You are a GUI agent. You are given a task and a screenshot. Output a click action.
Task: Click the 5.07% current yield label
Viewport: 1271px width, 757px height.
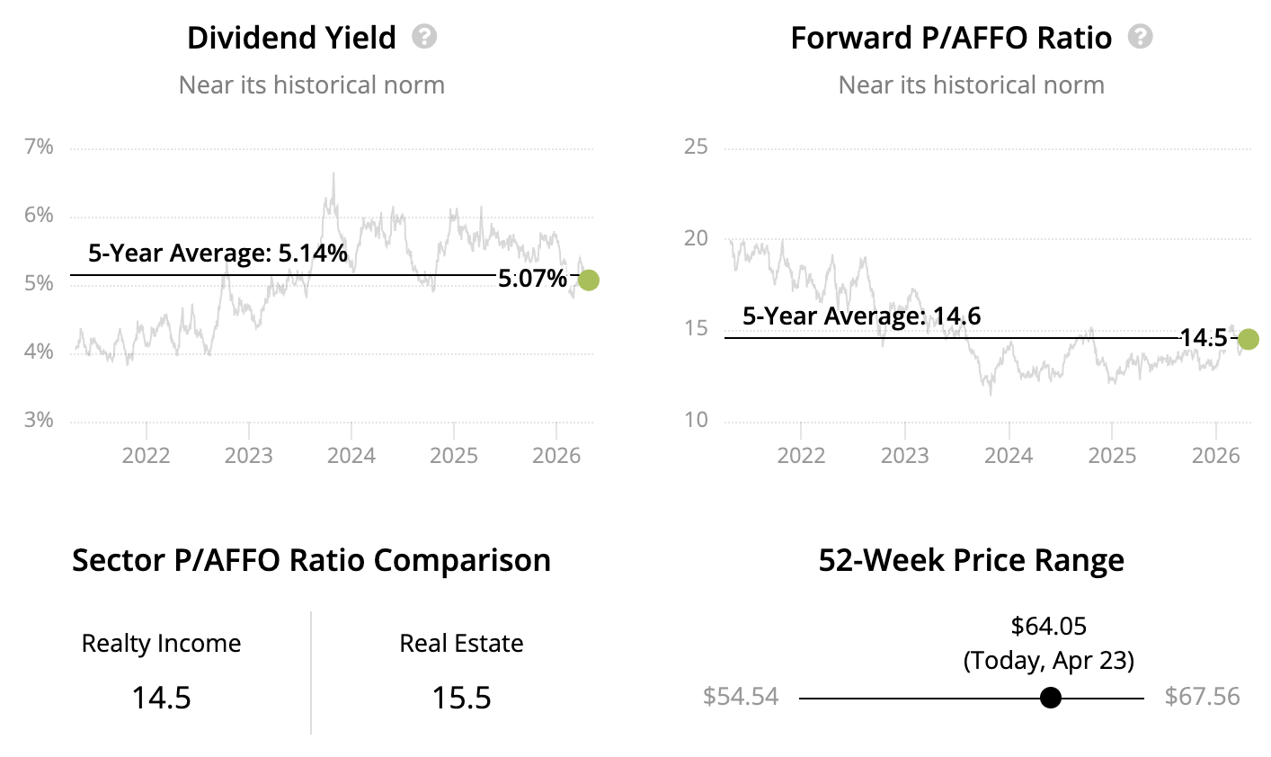point(533,279)
